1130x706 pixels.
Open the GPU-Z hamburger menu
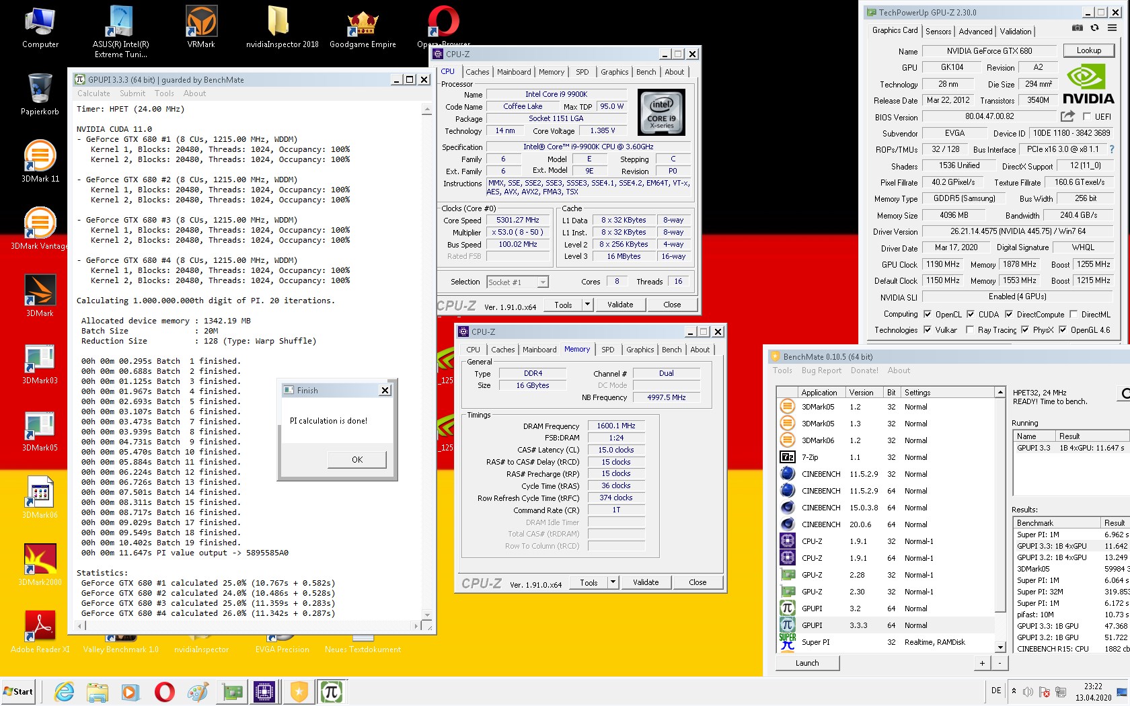click(1113, 28)
